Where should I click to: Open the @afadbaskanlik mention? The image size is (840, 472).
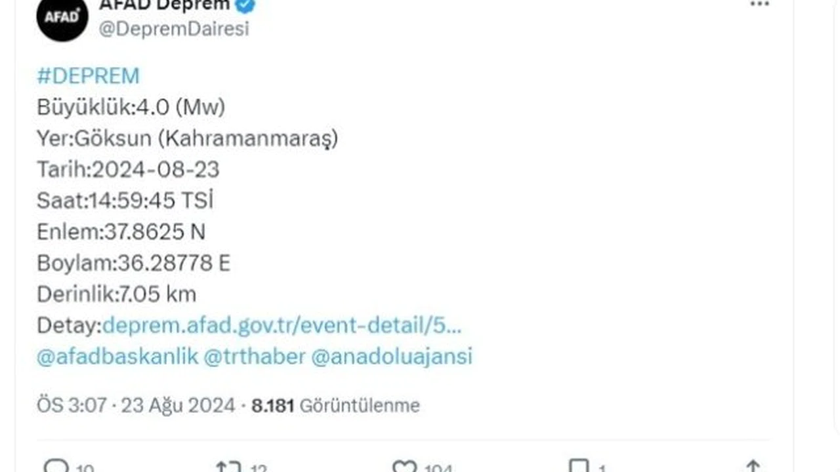[x=117, y=357]
